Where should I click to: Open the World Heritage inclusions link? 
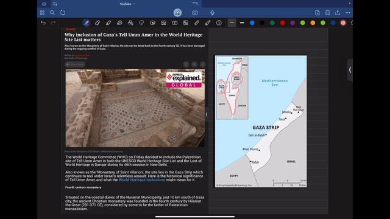click(x=142, y=180)
